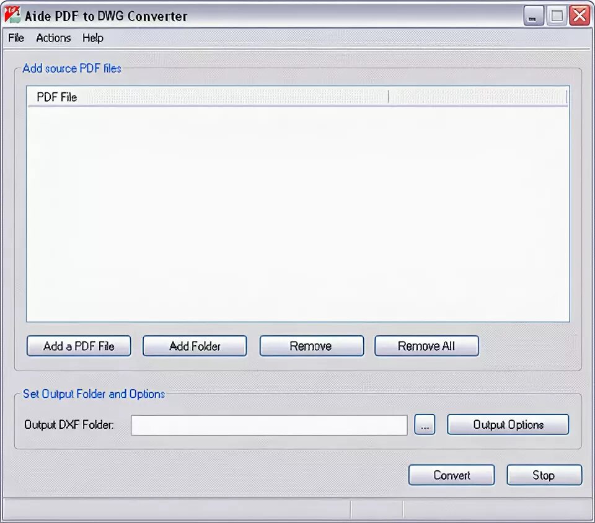Browse for output folder with ellipsis button
The width and height of the screenshot is (595, 523).
pos(425,424)
